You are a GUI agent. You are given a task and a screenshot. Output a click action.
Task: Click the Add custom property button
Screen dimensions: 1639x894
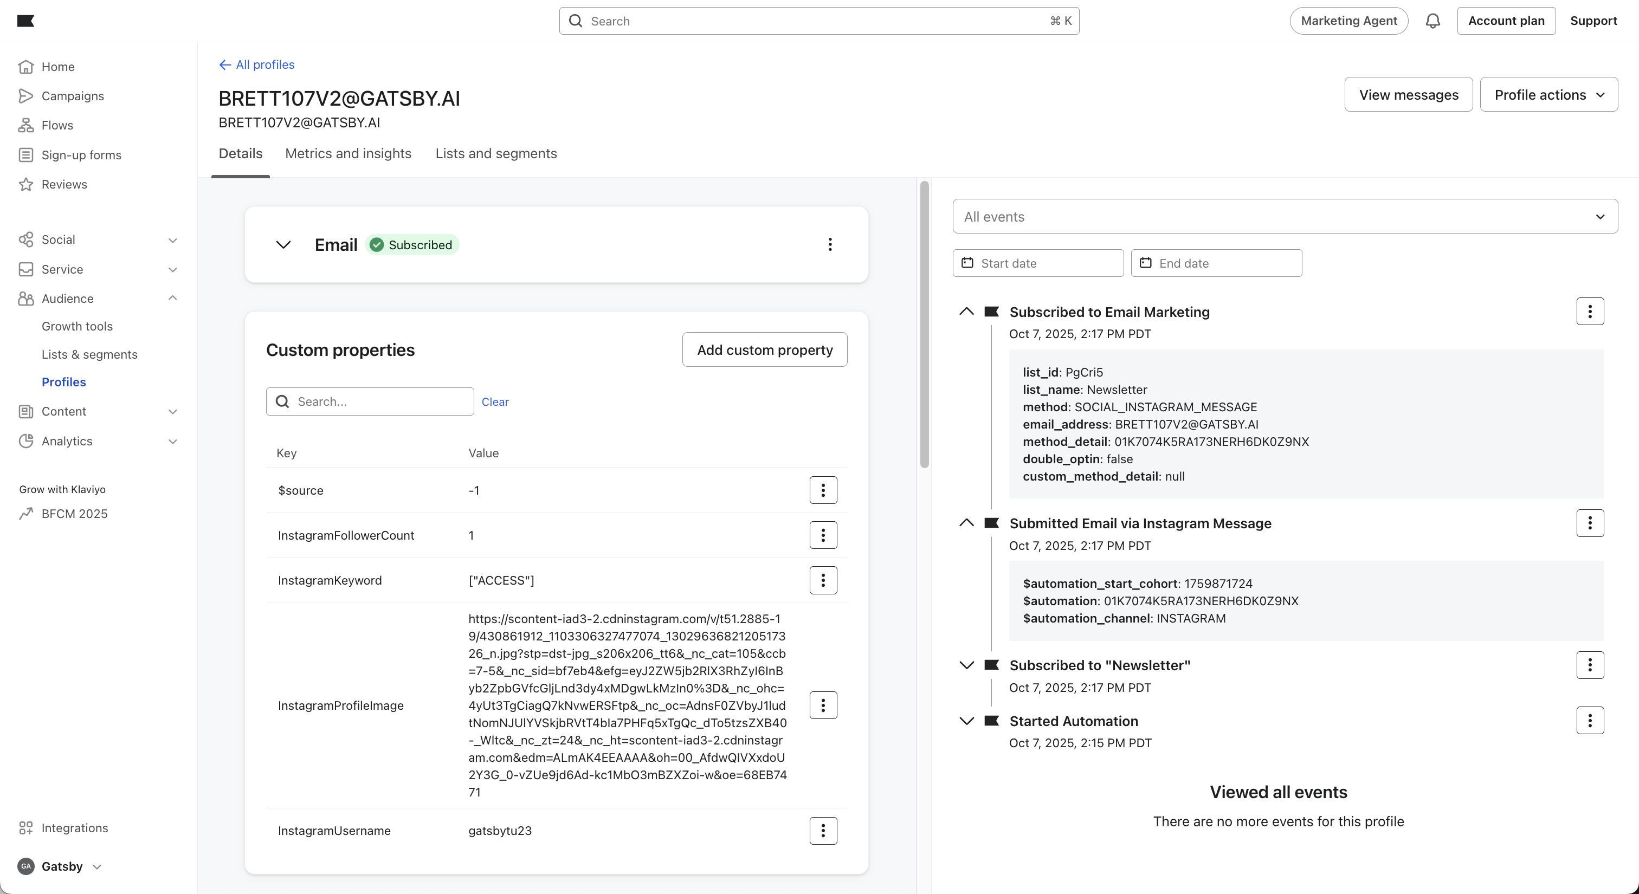pyautogui.click(x=764, y=349)
